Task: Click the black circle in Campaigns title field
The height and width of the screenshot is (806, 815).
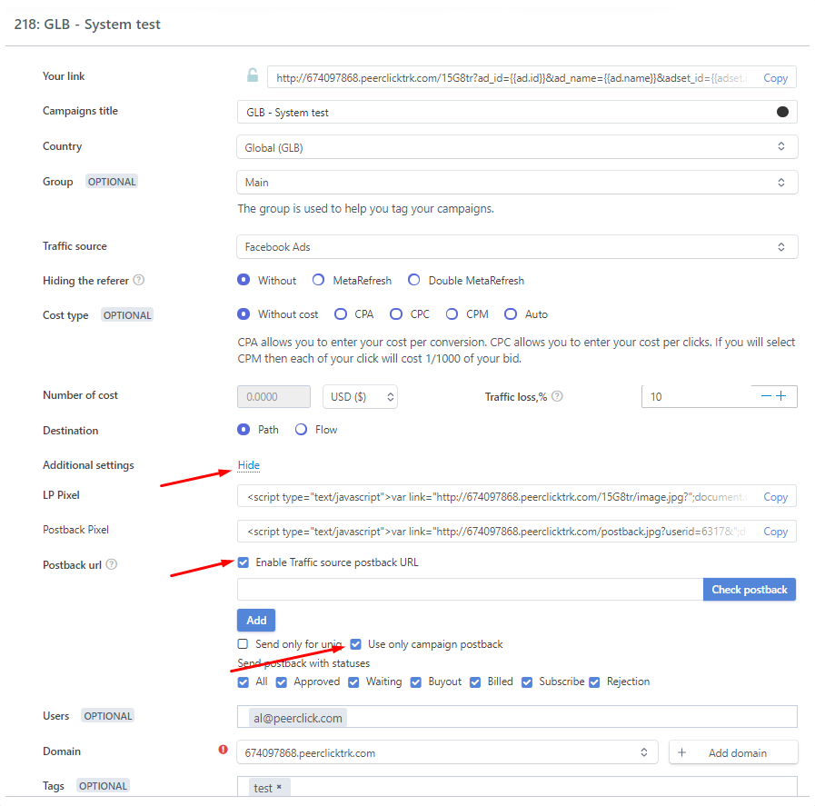Action: [x=782, y=112]
